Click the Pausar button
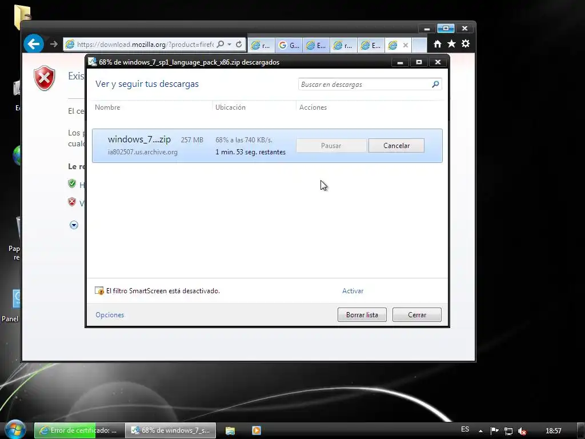Image resolution: width=585 pixels, height=439 pixels. (x=331, y=146)
